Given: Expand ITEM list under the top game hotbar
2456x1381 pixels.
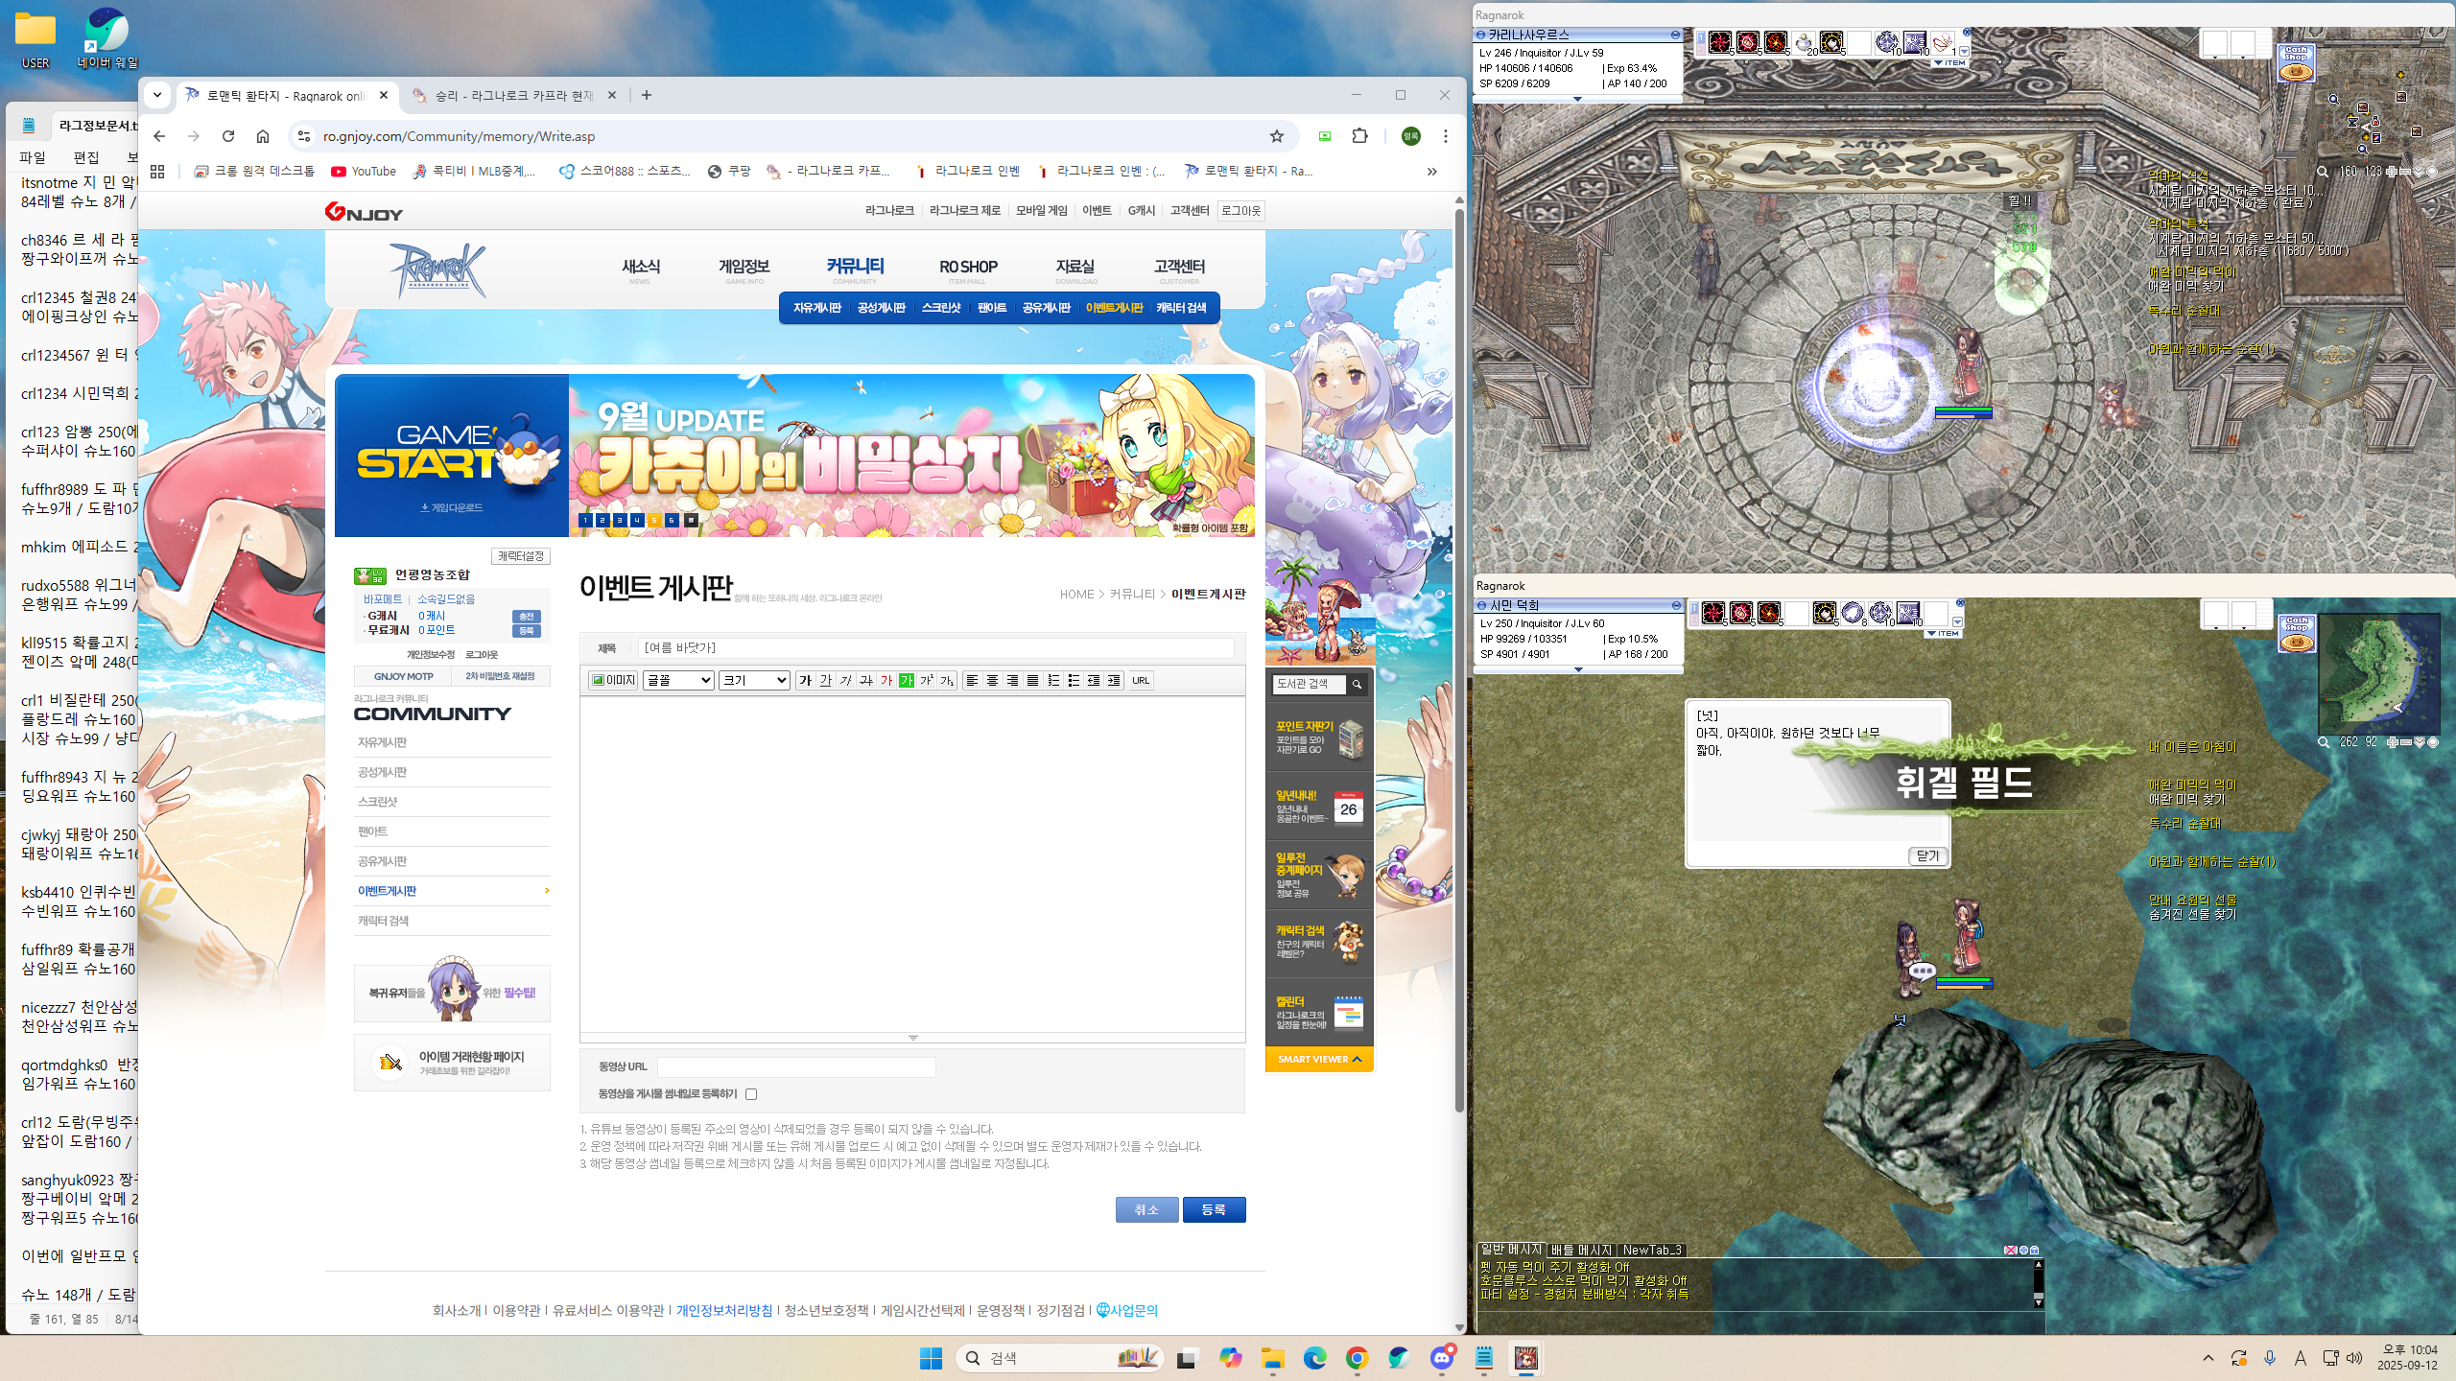Looking at the screenshot, I should click(1948, 63).
